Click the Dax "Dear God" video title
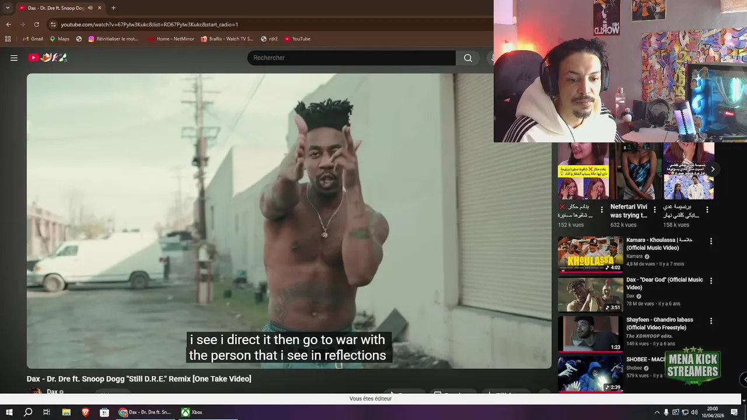The image size is (747, 420). (665, 283)
